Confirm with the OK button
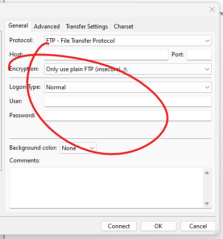This screenshot has height=239, width=223. tap(158, 226)
